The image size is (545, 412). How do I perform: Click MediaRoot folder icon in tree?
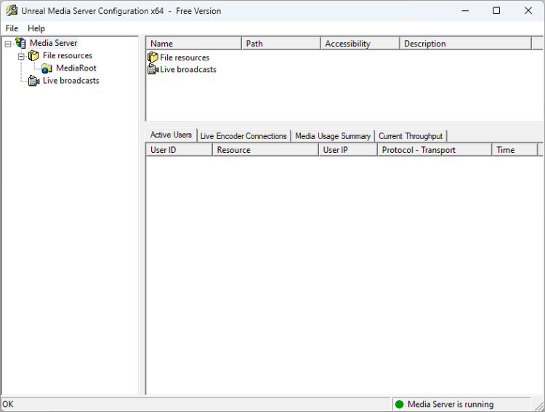[47, 68]
